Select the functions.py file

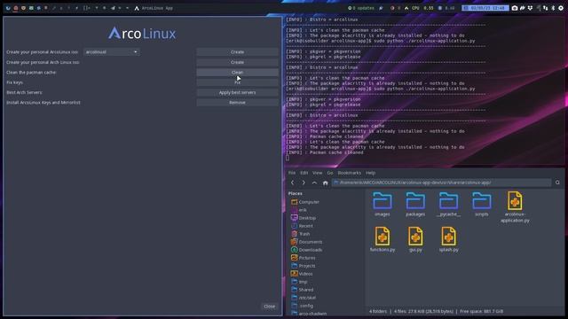point(383,238)
